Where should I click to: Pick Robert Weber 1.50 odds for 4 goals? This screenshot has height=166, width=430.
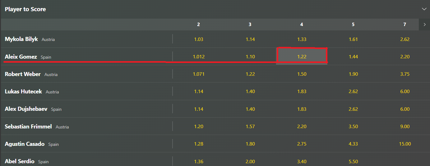coord(302,74)
